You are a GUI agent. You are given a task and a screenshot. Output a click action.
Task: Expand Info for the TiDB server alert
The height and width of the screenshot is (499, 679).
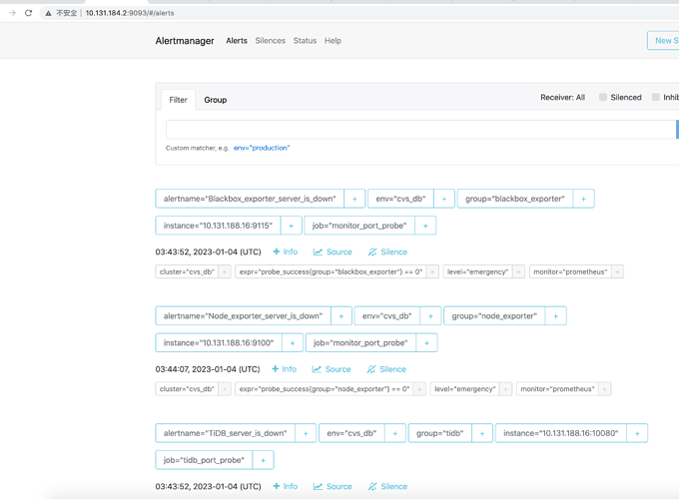(285, 486)
